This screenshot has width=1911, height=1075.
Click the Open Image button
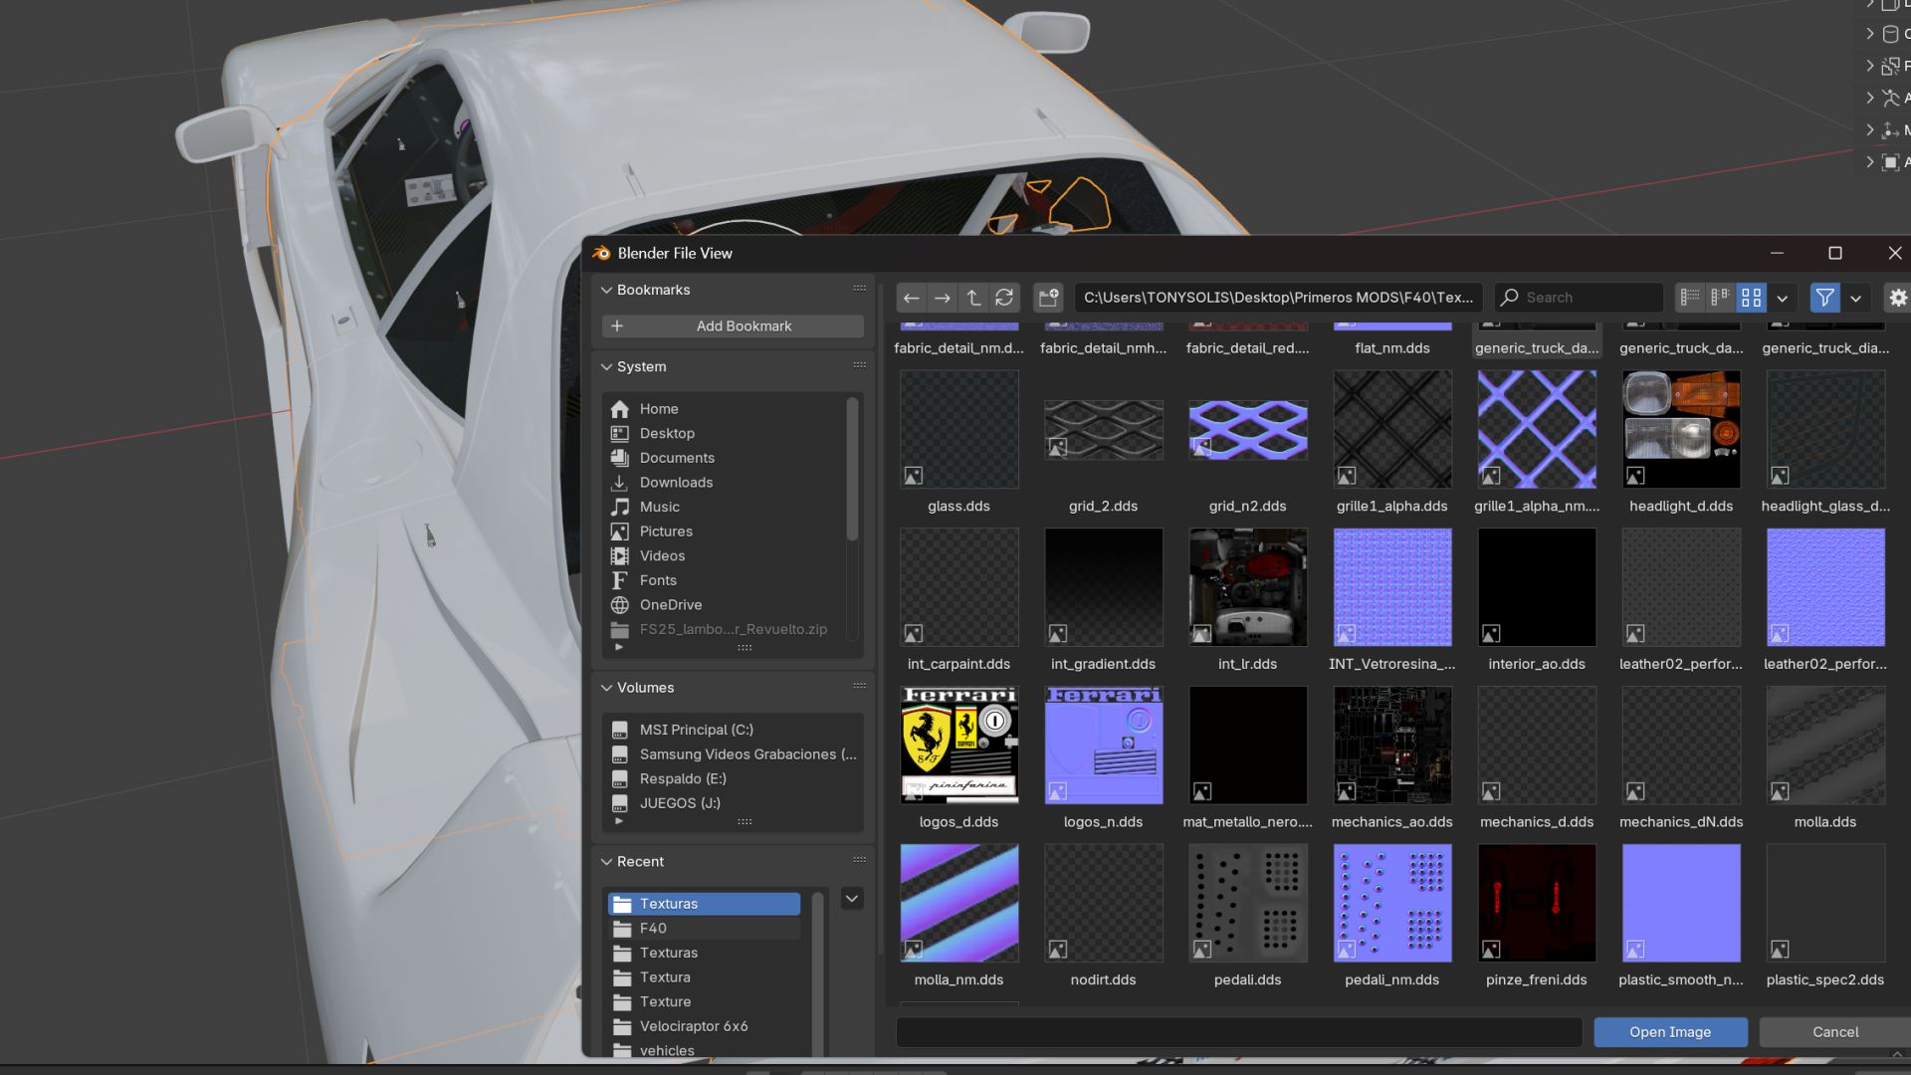pos(1669,1032)
